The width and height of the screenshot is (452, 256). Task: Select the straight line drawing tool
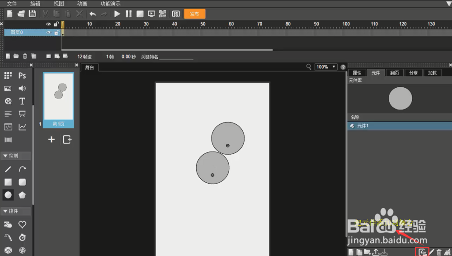pyautogui.click(x=8, y=169)
